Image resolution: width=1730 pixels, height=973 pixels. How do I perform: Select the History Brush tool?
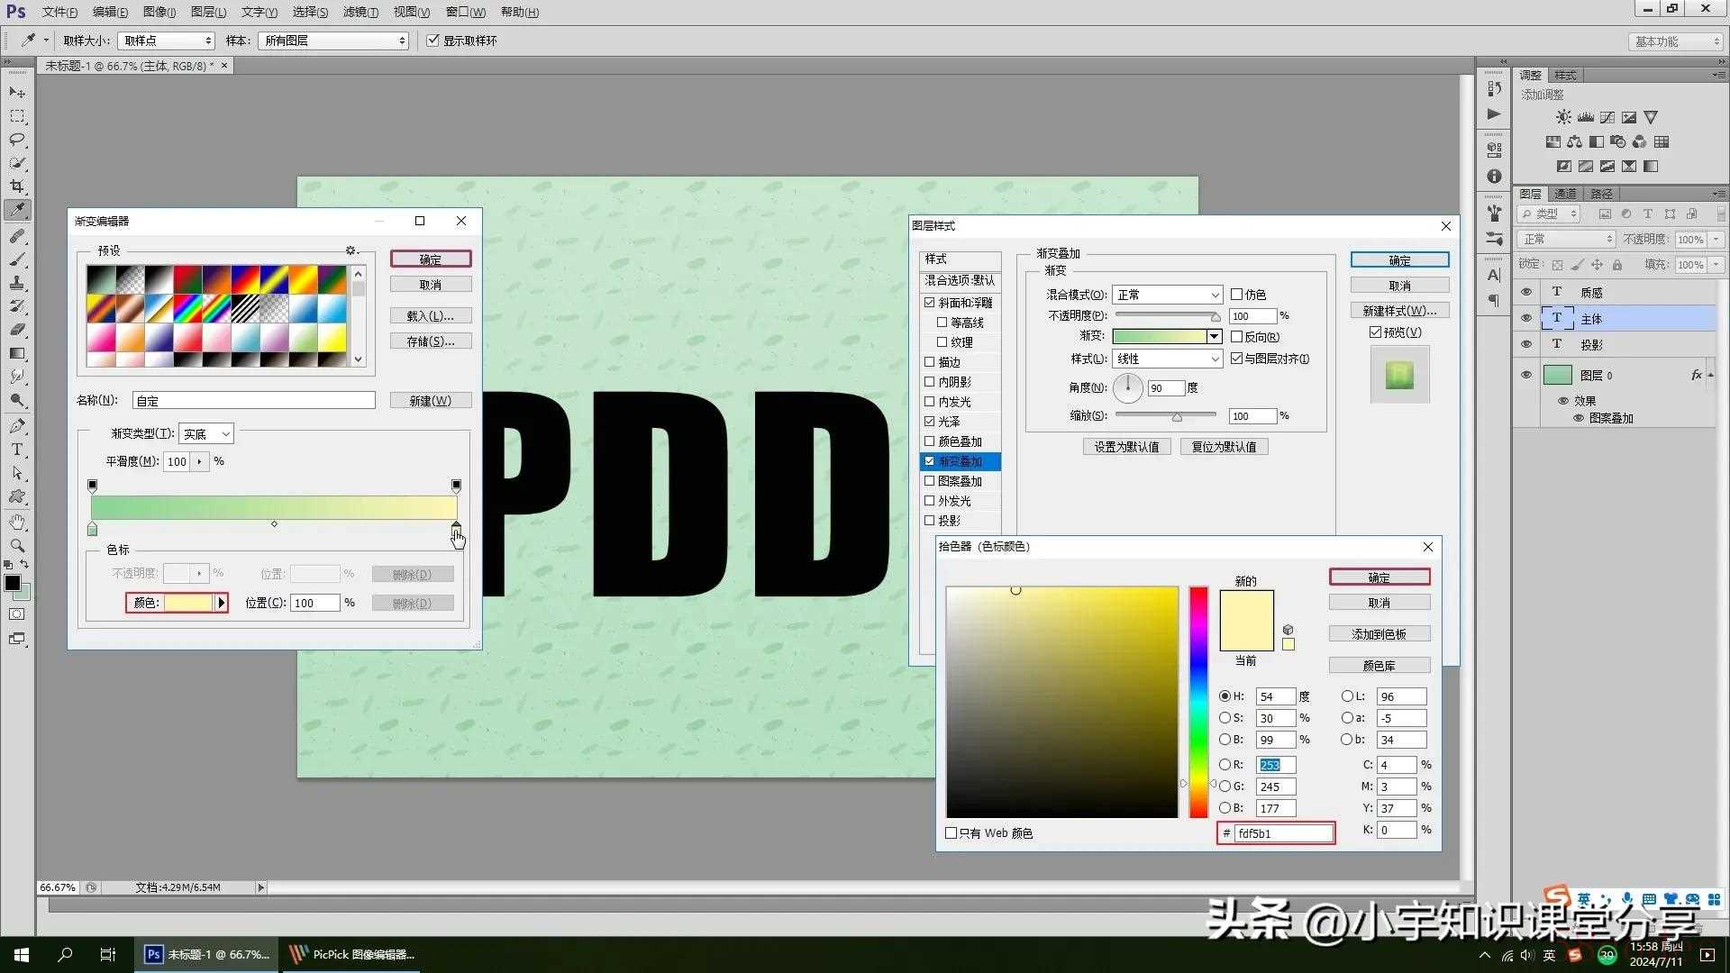tap(17, 306)
